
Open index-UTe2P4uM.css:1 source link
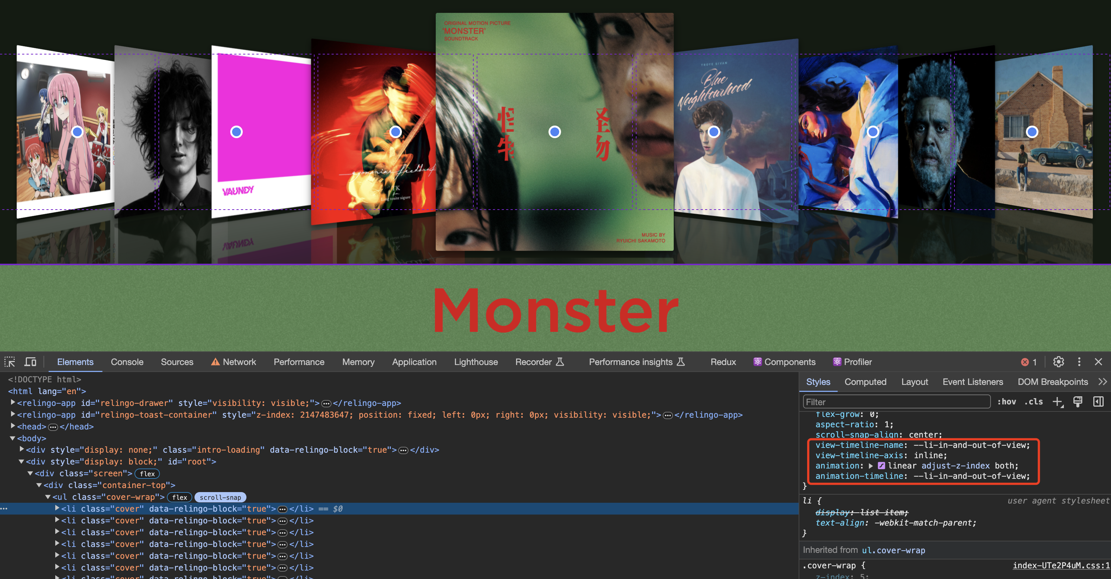(1061, 565)
